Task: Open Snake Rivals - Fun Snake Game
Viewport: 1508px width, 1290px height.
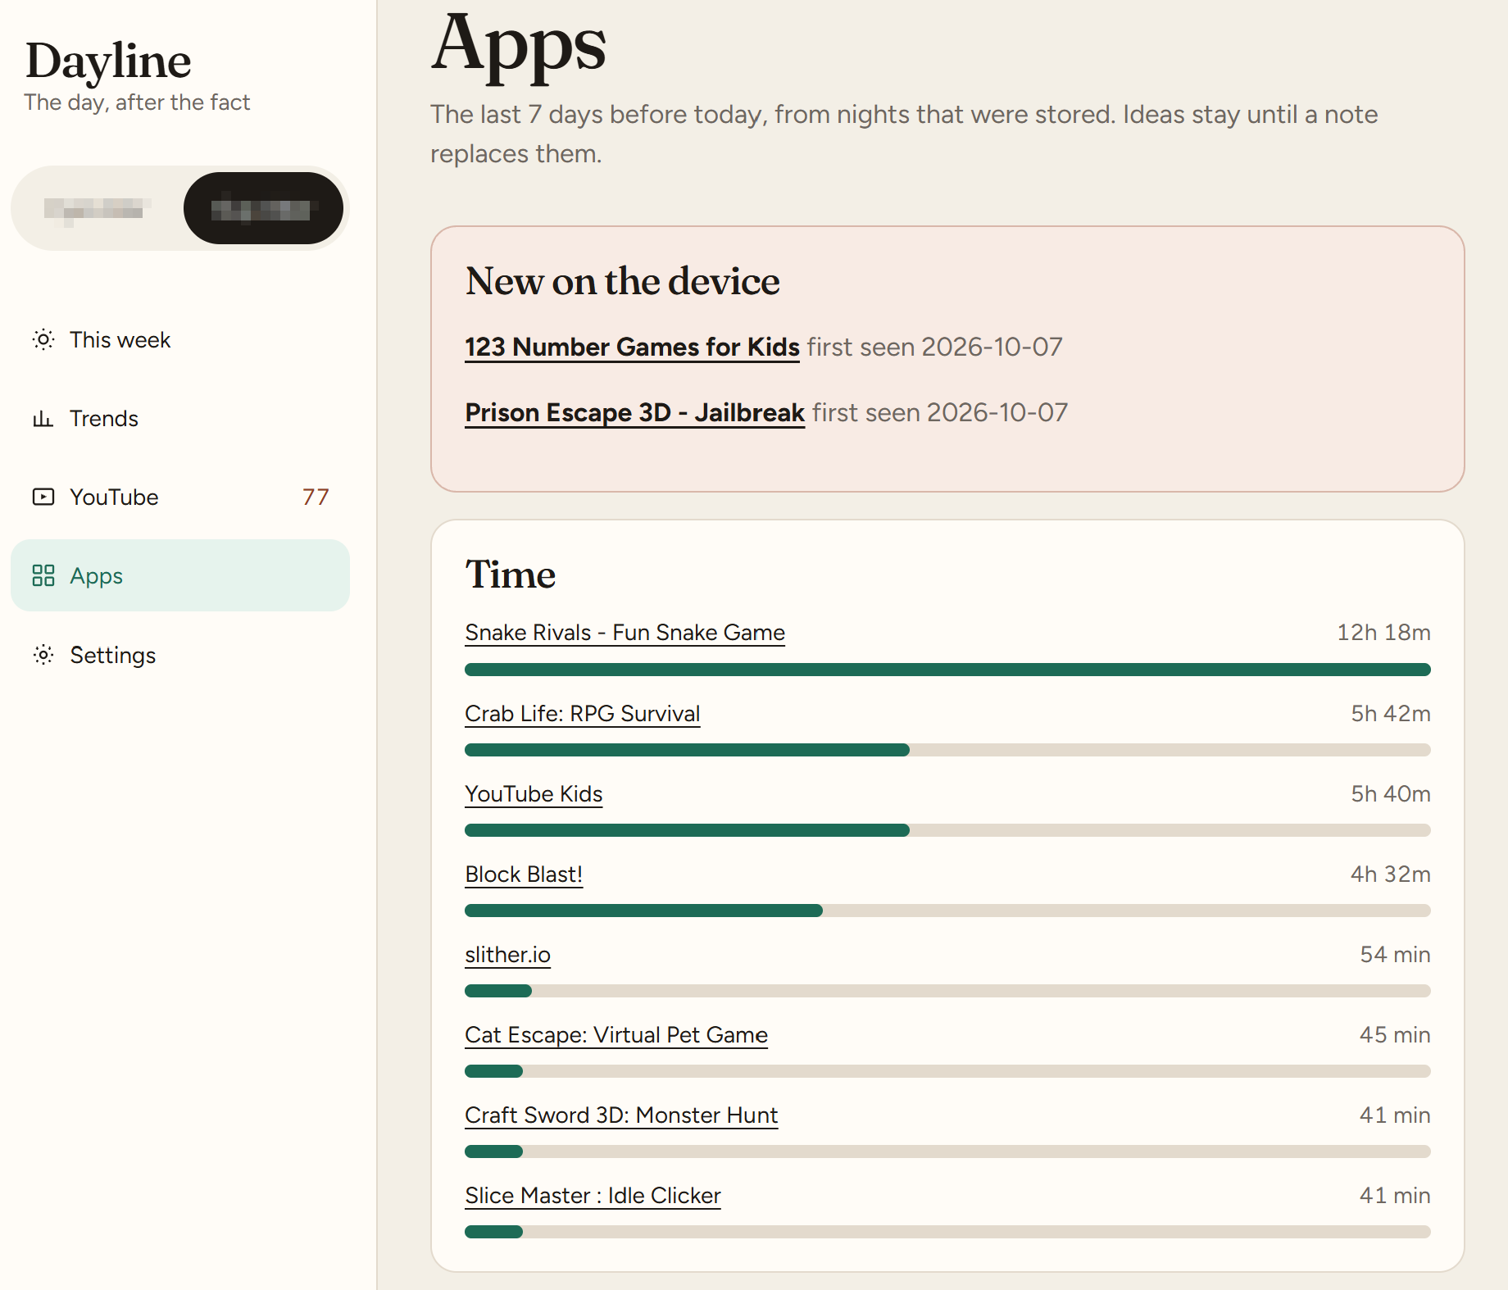Action: coord(625,633)
